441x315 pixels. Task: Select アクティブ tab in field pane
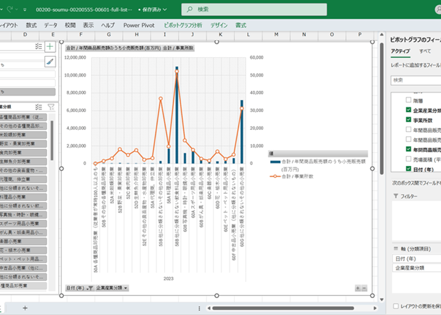coord(400,51)
